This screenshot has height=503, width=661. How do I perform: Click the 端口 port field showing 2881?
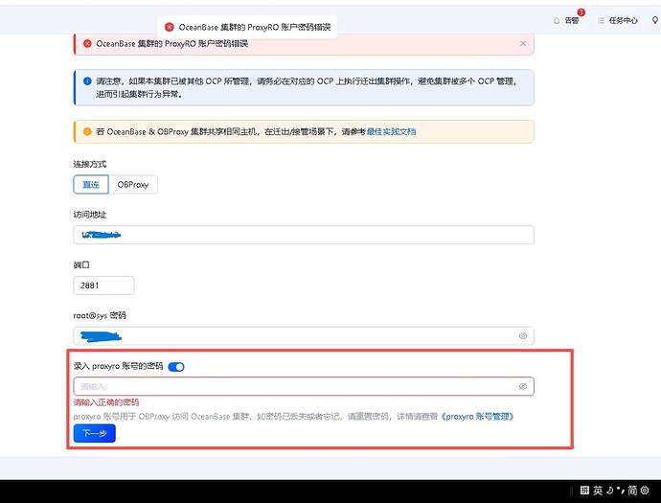click(x=103, y=285)
